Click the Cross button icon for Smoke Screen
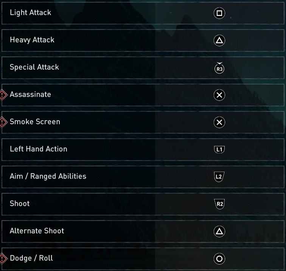286x271 pixels. [x=219, y=122]
